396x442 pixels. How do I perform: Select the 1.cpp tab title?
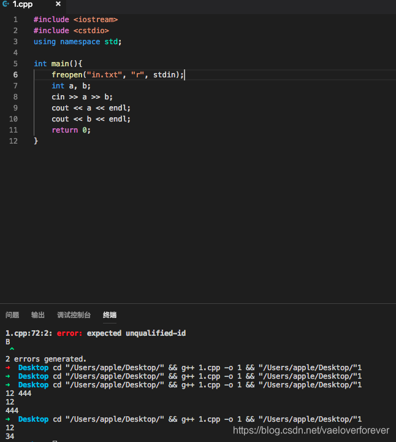tap(23, 4)
